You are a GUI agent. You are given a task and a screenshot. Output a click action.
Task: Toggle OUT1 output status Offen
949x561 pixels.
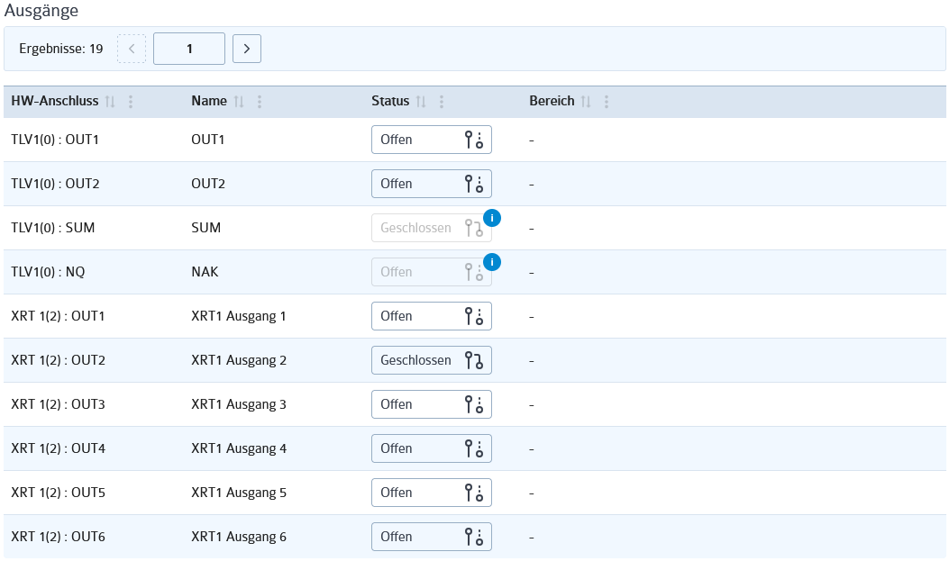(432, 140)
